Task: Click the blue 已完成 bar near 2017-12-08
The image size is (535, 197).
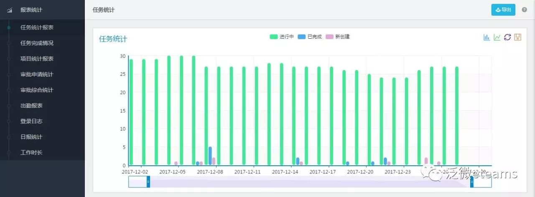Action: click(x=210, y=156)
